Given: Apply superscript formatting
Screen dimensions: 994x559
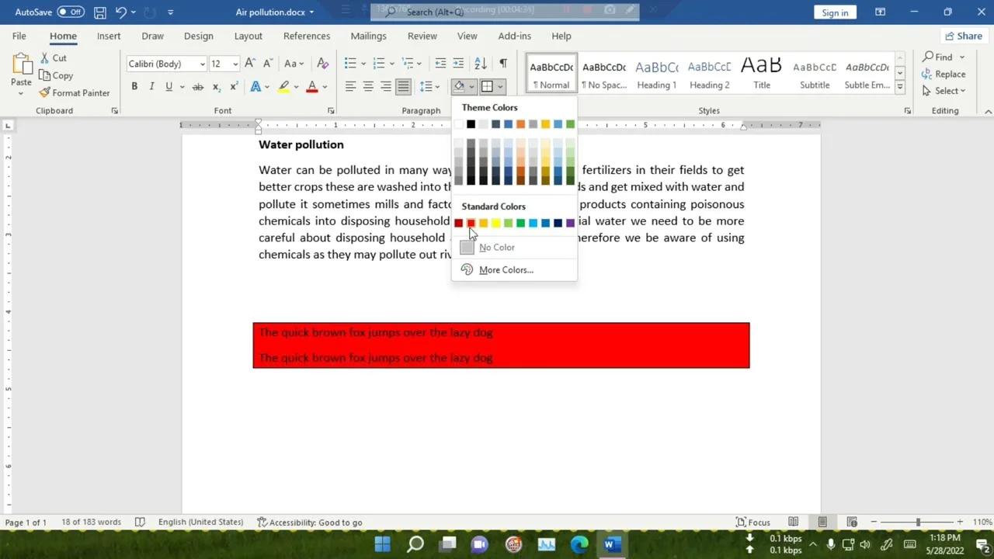Looking at the screenshot, I should [233, 86].
